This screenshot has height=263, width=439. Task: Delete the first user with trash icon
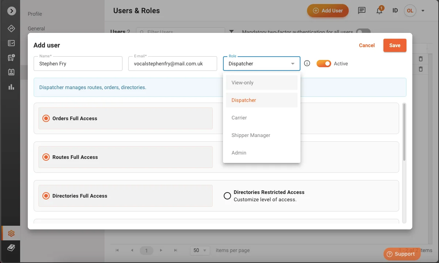point(421,59)
